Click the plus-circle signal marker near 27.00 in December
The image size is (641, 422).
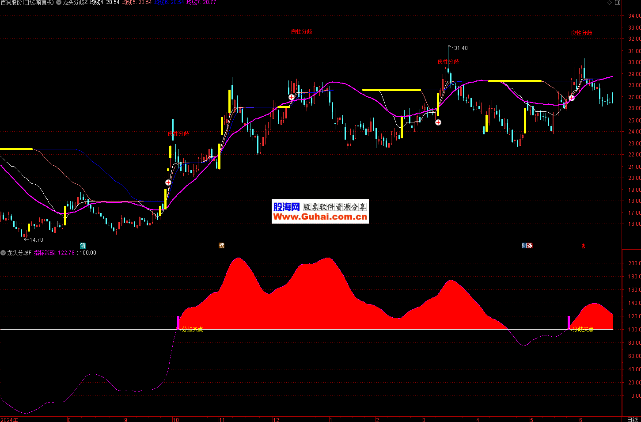(292, 97)
